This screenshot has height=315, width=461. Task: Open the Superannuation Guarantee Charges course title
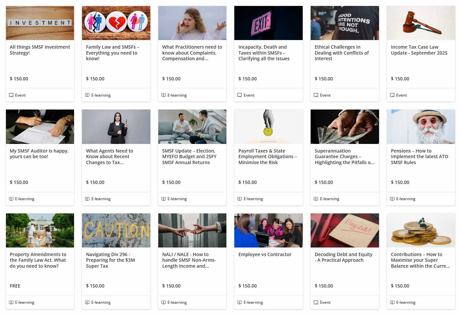[344, 157]
